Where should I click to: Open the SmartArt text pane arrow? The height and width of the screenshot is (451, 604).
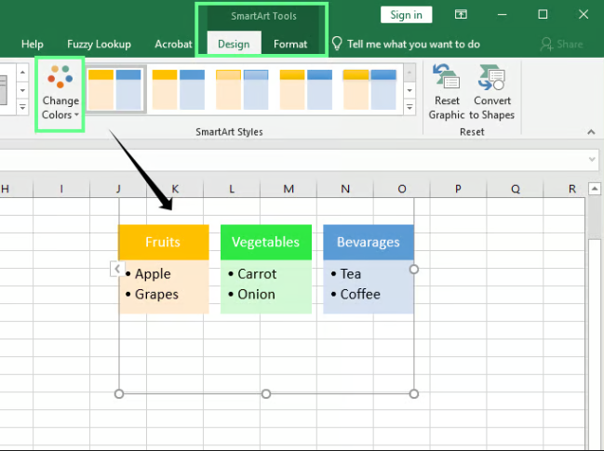[x=116, y=269]
